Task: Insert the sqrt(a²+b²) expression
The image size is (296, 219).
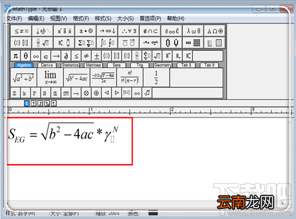Action: click(x=24, y=78)
